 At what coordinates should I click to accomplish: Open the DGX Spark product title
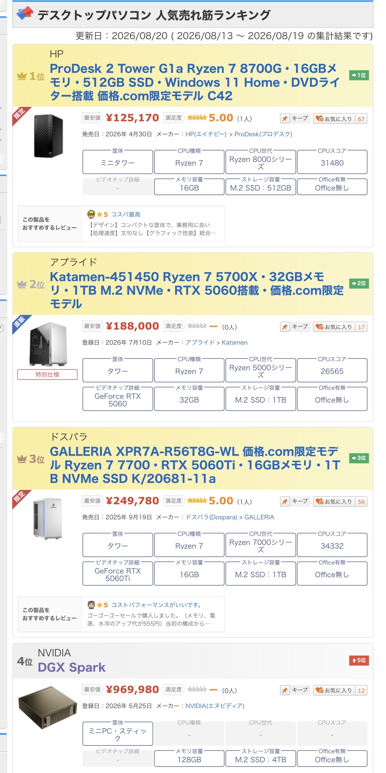71,667
